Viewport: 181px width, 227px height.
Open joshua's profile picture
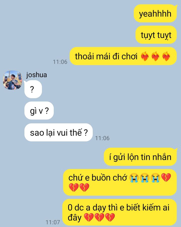(13, 80)
